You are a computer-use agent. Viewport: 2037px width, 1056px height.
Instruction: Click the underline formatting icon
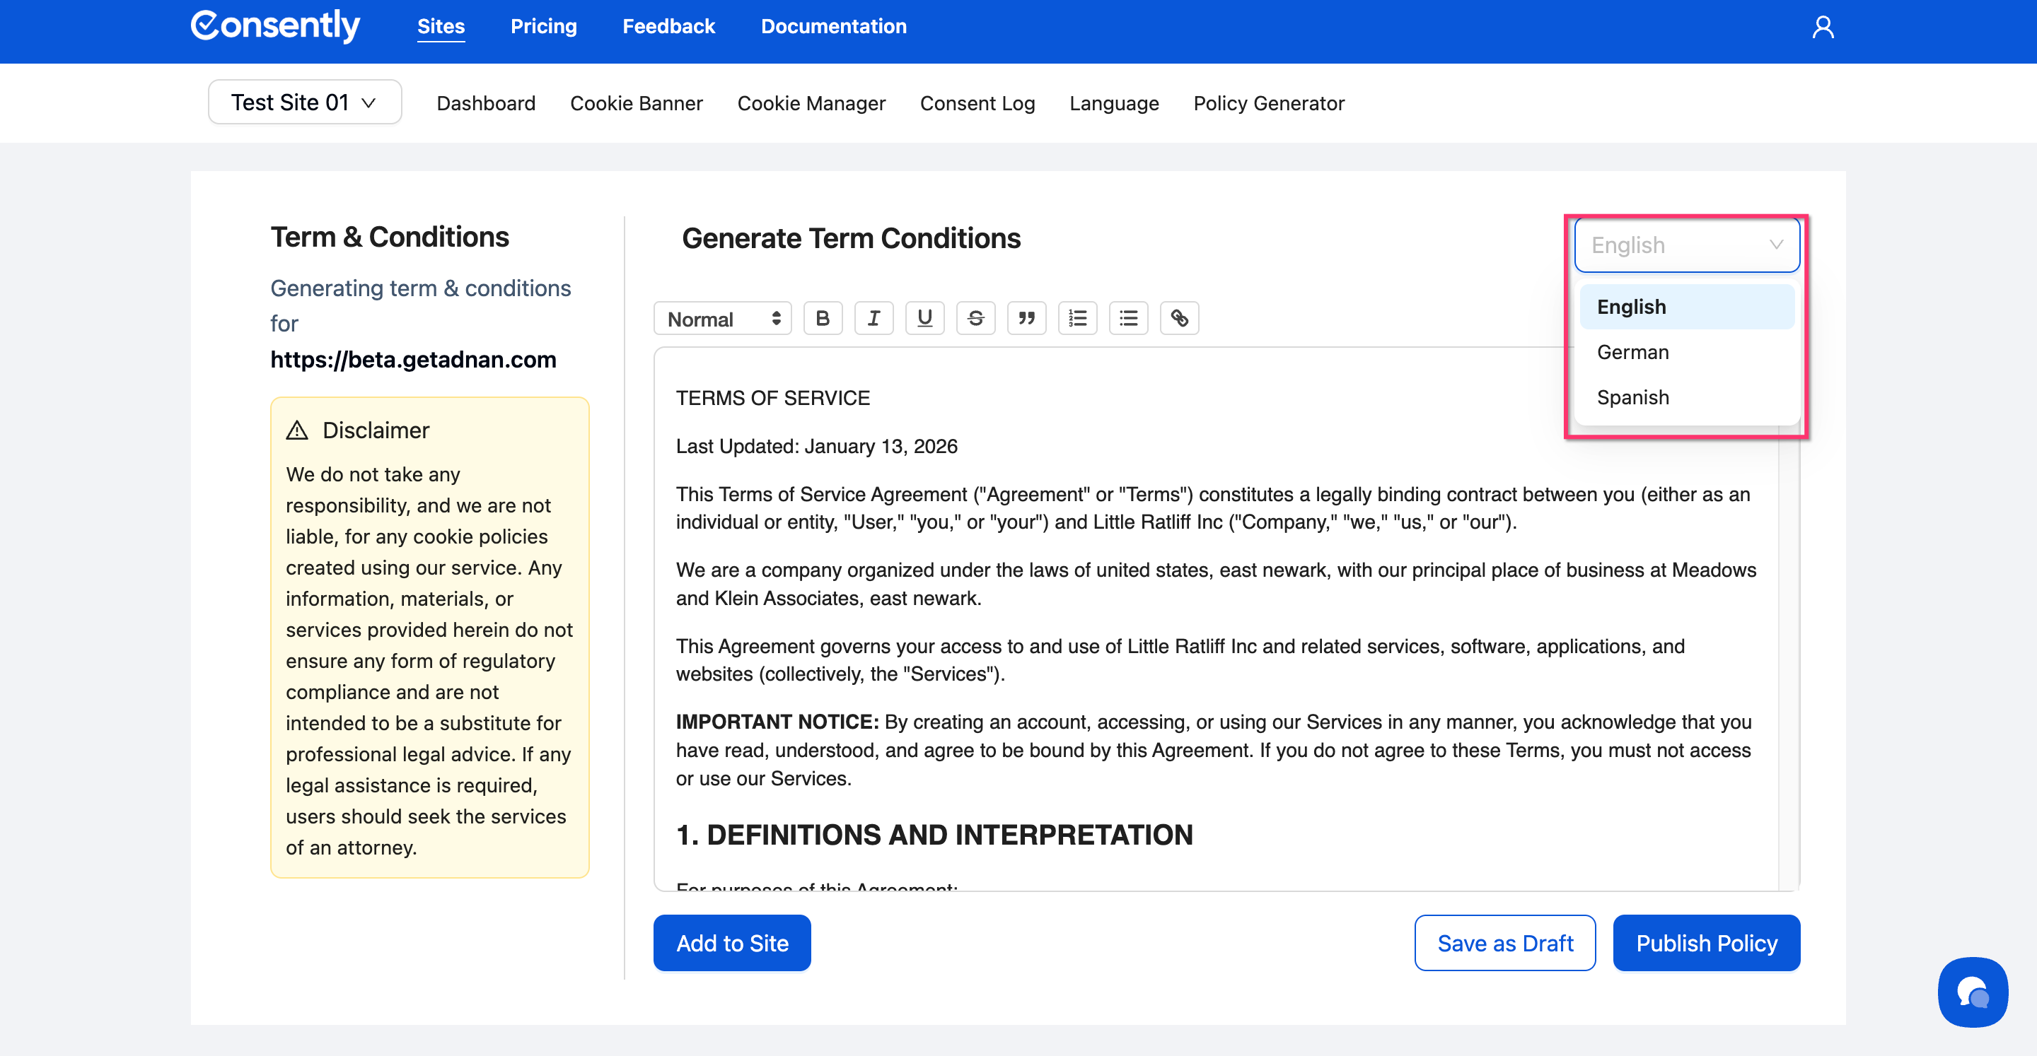click(x=924, y=319)
